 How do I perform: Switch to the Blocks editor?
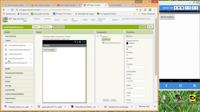click(150, 27)
